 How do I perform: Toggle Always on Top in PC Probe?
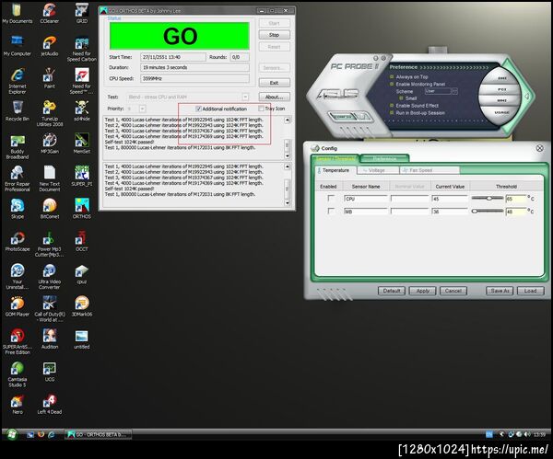[392, 76]
